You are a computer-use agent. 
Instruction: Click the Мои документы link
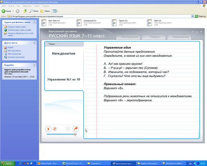14,50
